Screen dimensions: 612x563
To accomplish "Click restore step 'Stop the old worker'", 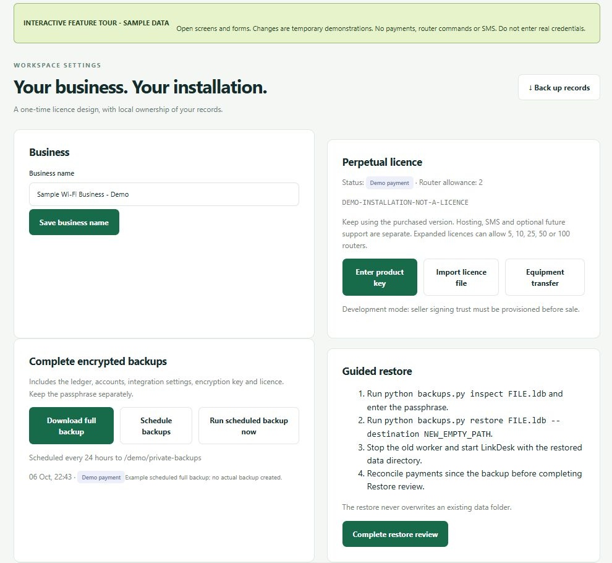I will coord(474,454).
